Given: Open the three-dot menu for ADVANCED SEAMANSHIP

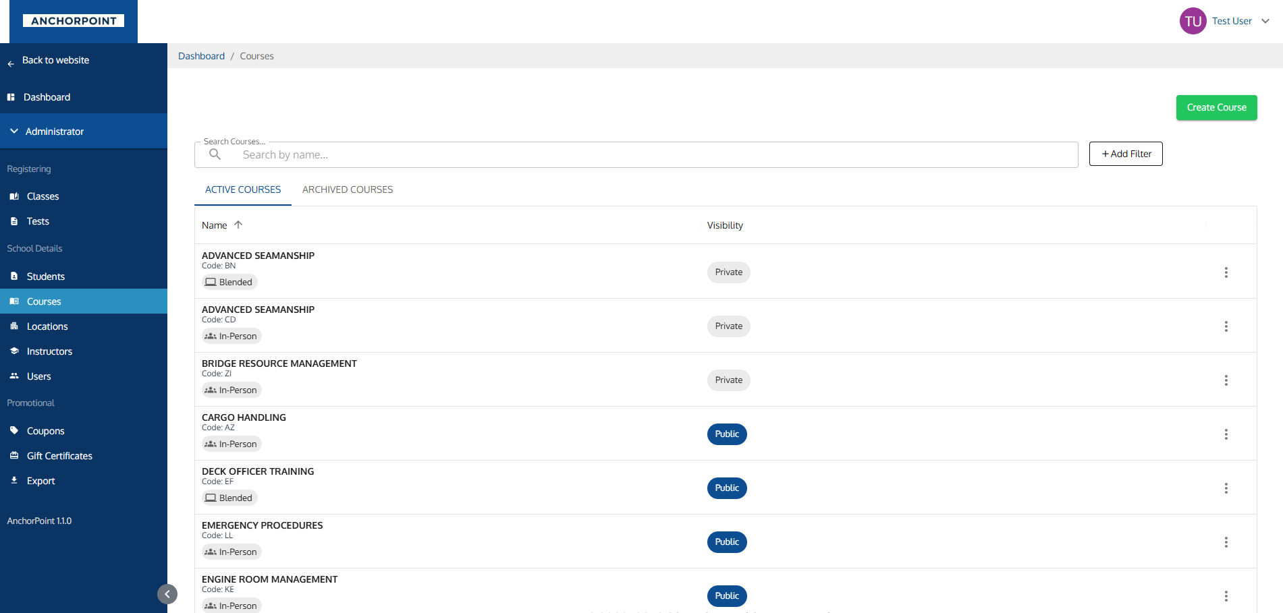Looking at the screenshot, I should (1226, 272).
